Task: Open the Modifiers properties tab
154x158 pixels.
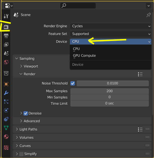Action: coord(6,93)
